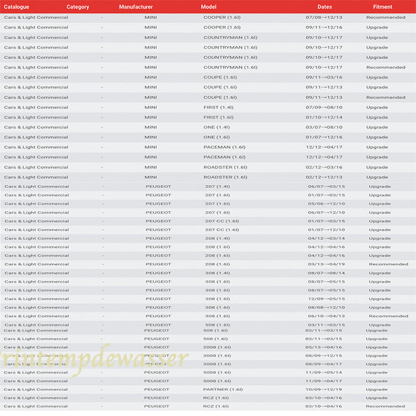Viewport: 416px width, 416px height.
Task: Select date range 08/09→04/17
Action: [x=323, y=365]
